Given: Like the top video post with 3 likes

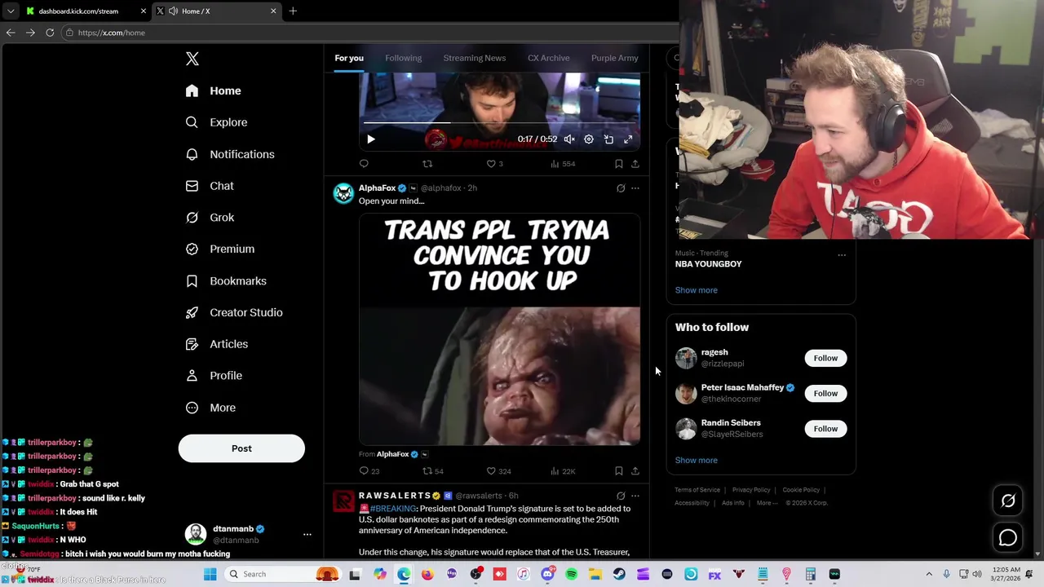Looking at the screenshot, I should [x=495, y=164].
